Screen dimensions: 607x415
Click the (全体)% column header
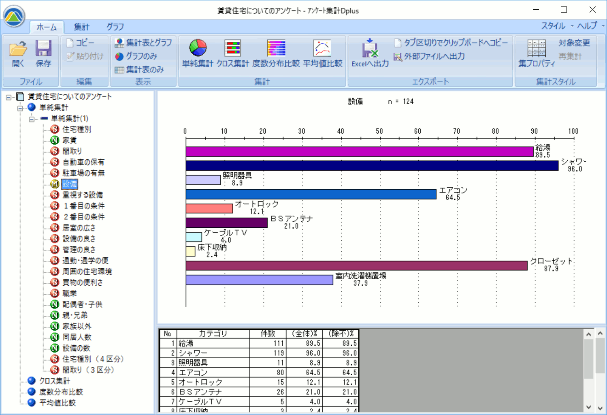point(304,334)
